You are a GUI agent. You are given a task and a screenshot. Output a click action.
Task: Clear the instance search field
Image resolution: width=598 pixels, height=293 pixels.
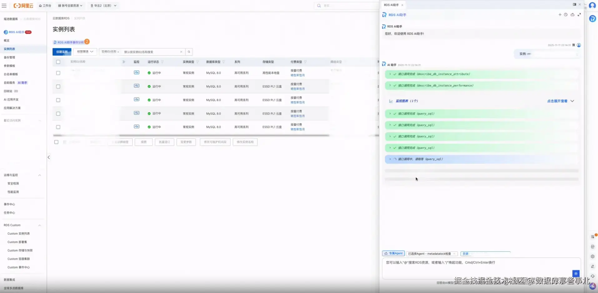[x=181, y=52]
